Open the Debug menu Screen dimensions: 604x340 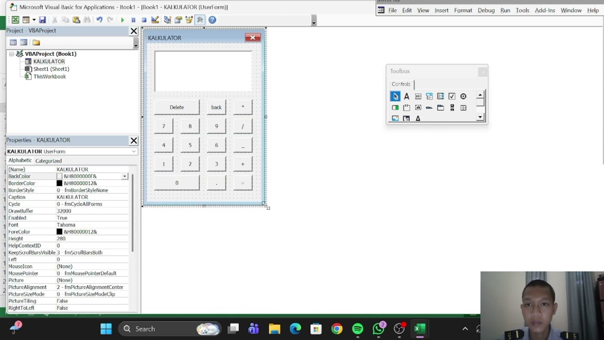[x=486, y=10]
